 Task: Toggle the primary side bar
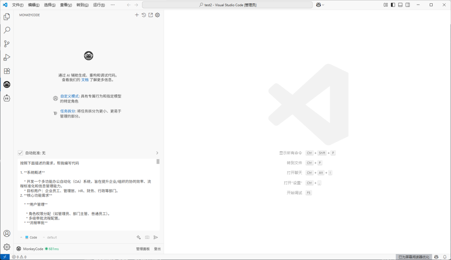(x=393, y=5)
